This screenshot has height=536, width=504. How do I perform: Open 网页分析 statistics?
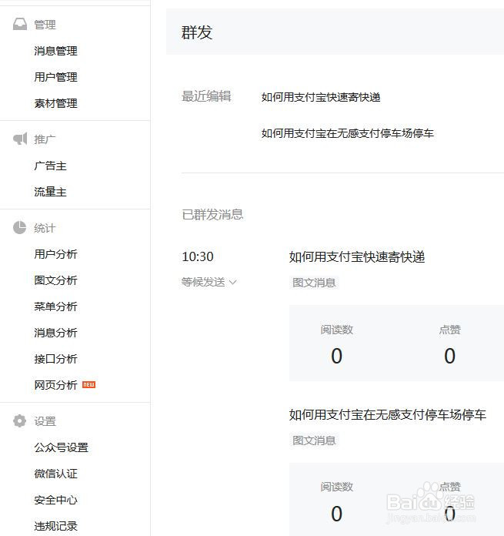coord(55,385)
